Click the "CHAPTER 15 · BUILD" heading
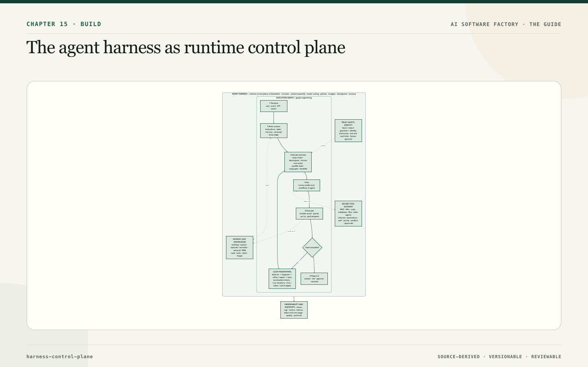This screenshot has height=367, width=588. point(64,24)
